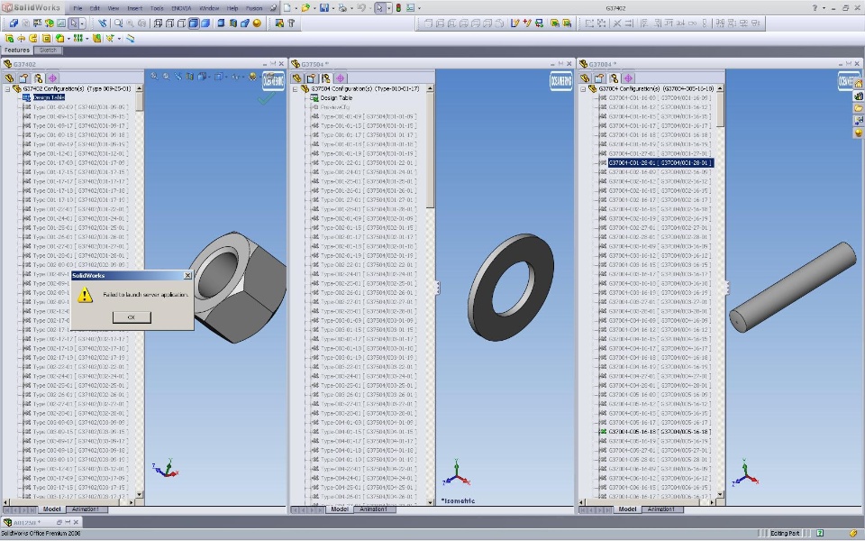Open DimXpert tab in G37402 window

tap(52, 78)
